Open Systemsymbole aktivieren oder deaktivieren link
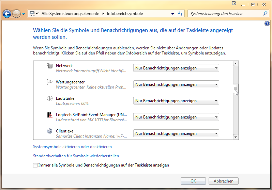Viewport: 272px width, 190px height. point(72,147)
